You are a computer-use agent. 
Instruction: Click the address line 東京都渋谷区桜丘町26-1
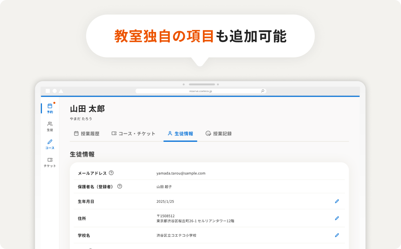pyautogui.click(x=177, y=221)
